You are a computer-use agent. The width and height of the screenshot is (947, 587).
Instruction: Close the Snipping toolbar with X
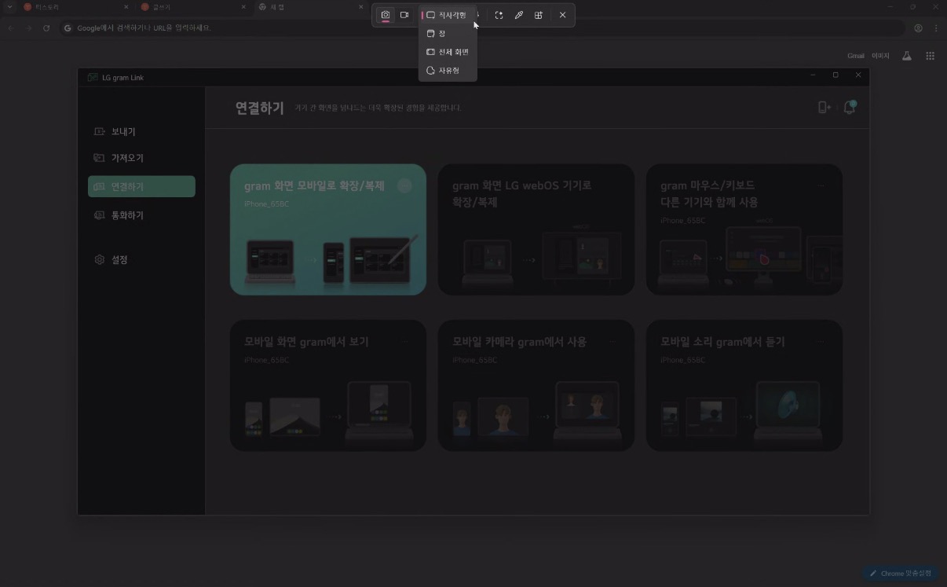coord(562,15)
